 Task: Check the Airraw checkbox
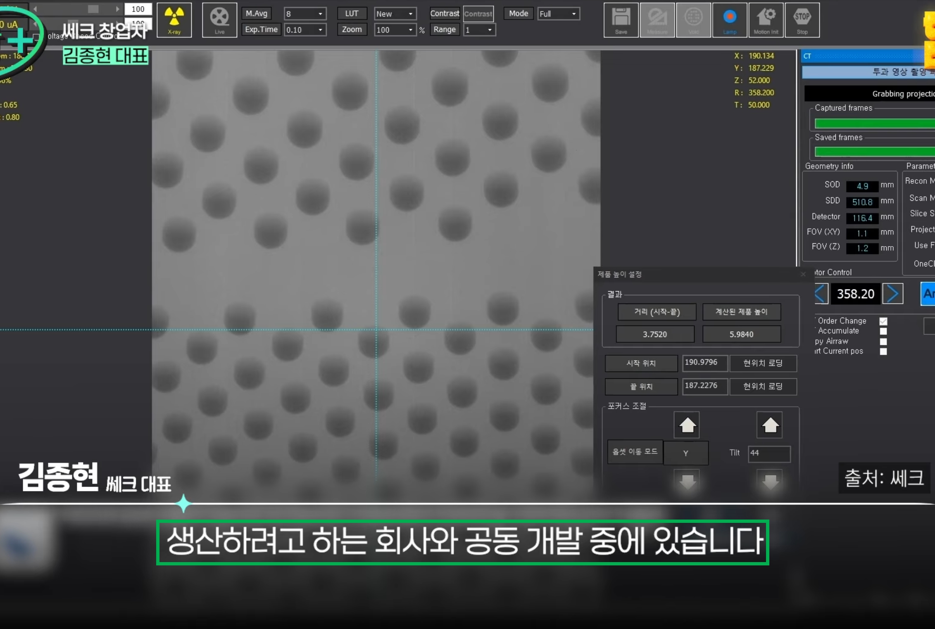click(883, 342)
